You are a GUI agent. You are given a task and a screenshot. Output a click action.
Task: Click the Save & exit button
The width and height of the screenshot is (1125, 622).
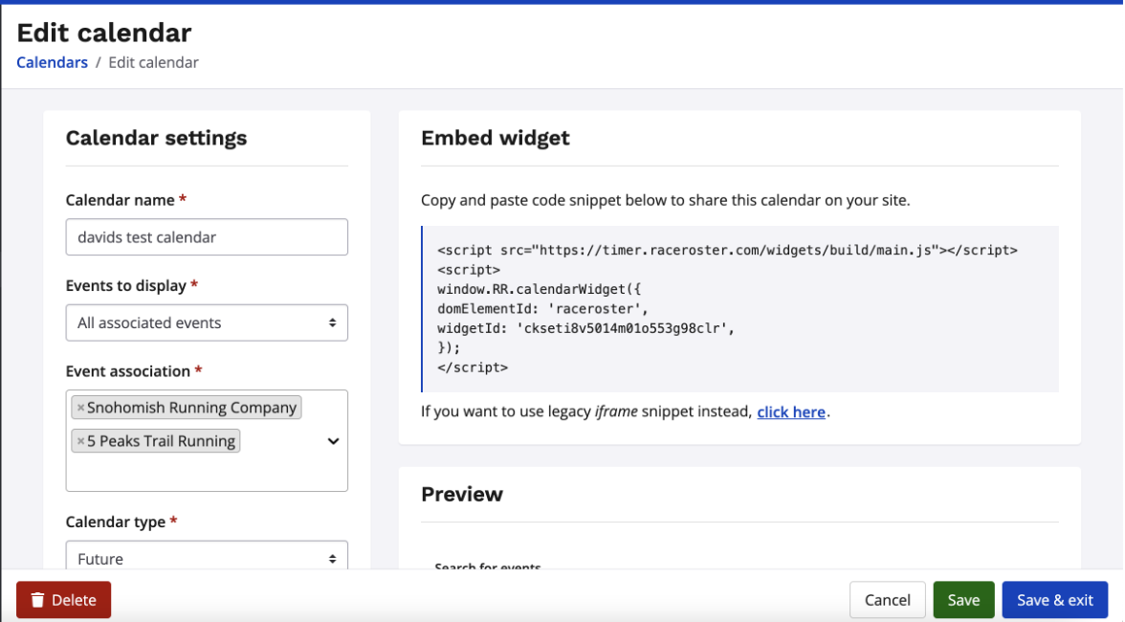[1054, 600]
